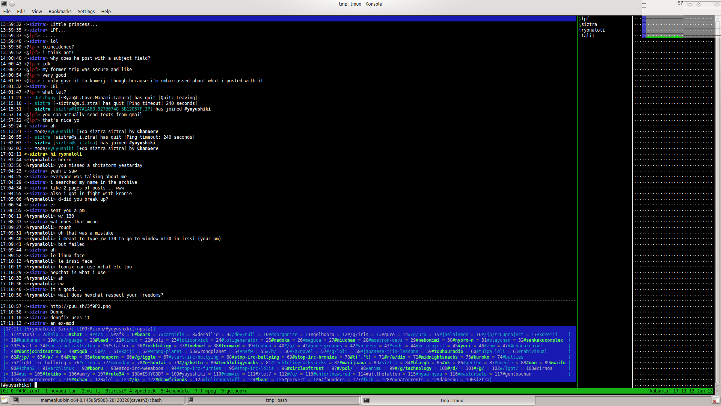Viewport: 721px width, 406px height.
Task: Select nick talii in the nick list
Action: point(588,36)
